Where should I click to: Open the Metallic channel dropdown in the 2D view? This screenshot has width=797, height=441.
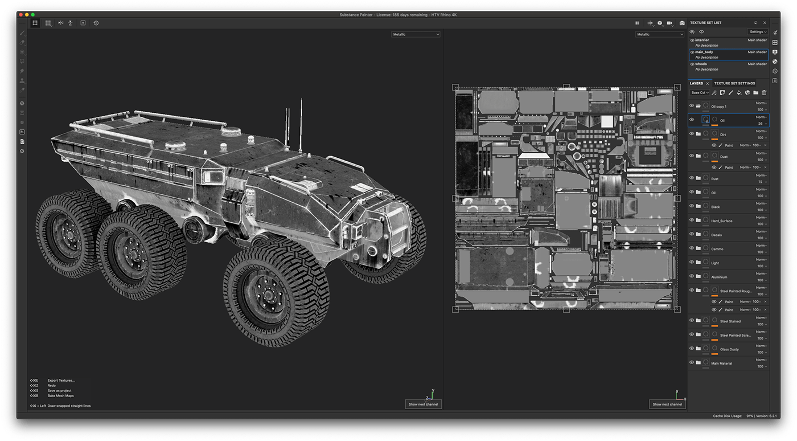[x=659, y=34]
